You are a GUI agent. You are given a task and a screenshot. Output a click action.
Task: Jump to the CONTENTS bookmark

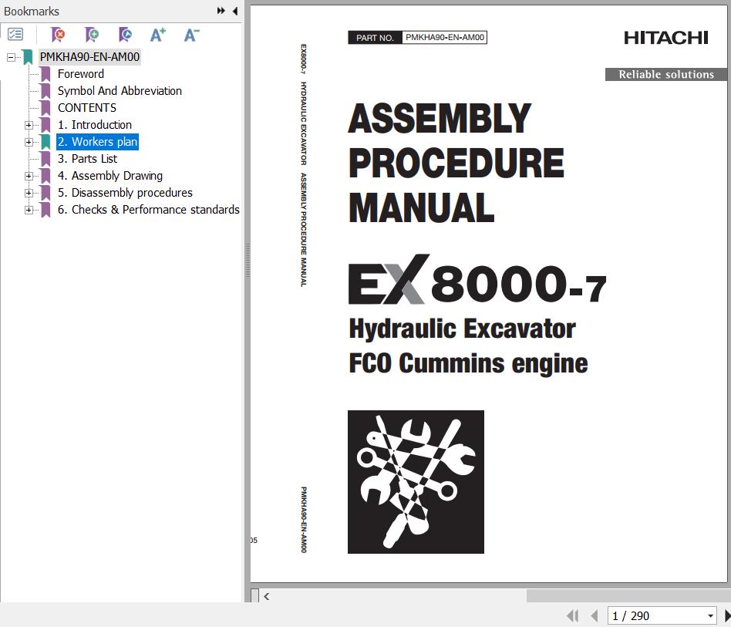tap(87, 108)
